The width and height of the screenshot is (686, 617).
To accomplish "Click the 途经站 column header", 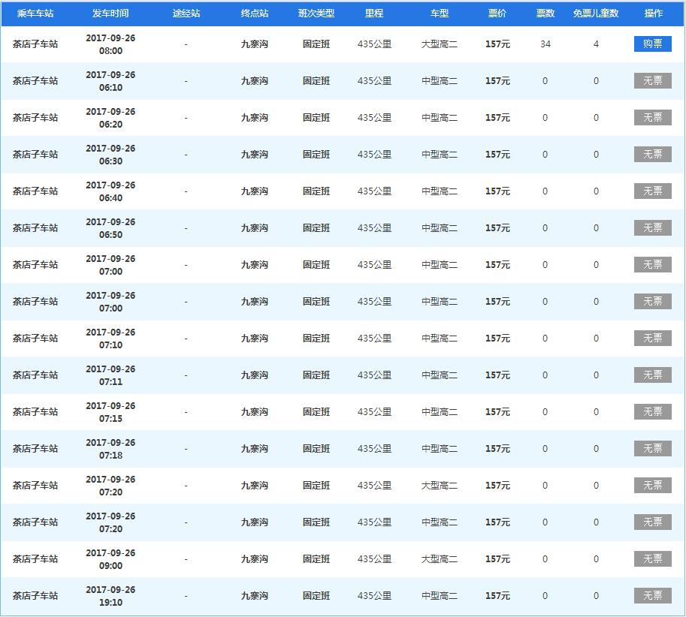I will 186,14.
